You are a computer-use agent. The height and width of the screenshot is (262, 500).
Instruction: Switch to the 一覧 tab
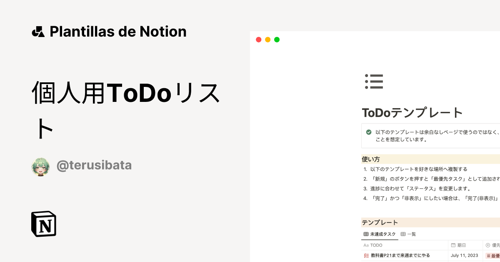(x=410, y=234)
